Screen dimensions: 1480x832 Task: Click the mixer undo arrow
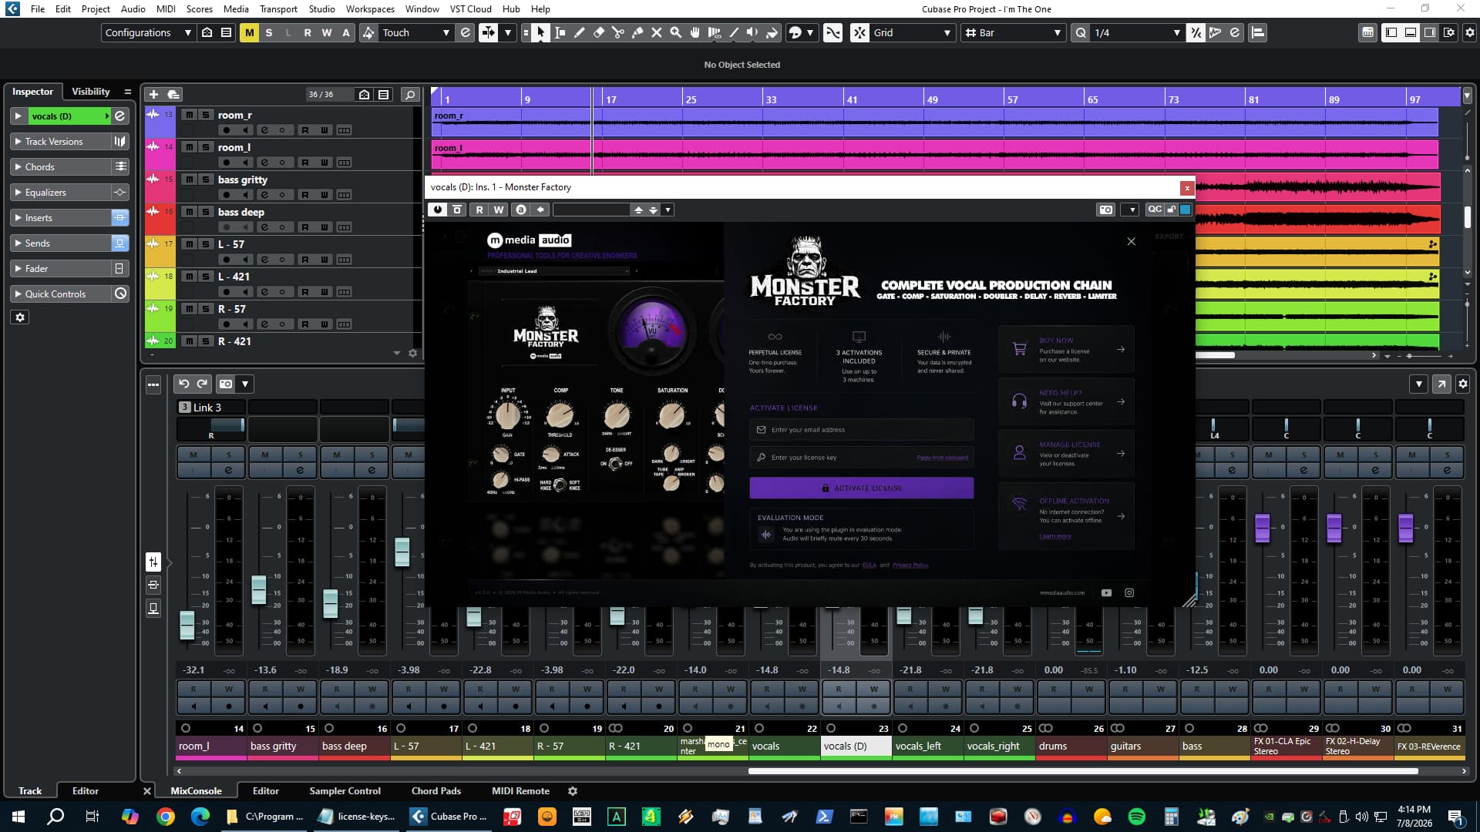click(x=183, y=384)
